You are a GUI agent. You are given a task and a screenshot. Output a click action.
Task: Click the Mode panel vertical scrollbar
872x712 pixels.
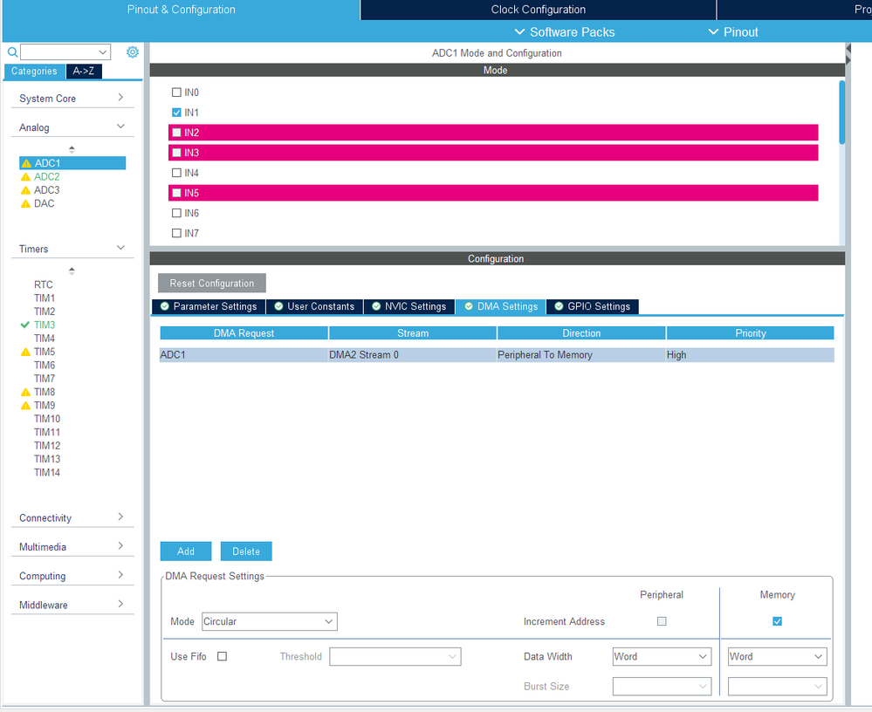tap(842, 113)
